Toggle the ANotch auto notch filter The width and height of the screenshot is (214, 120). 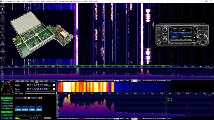39,110
